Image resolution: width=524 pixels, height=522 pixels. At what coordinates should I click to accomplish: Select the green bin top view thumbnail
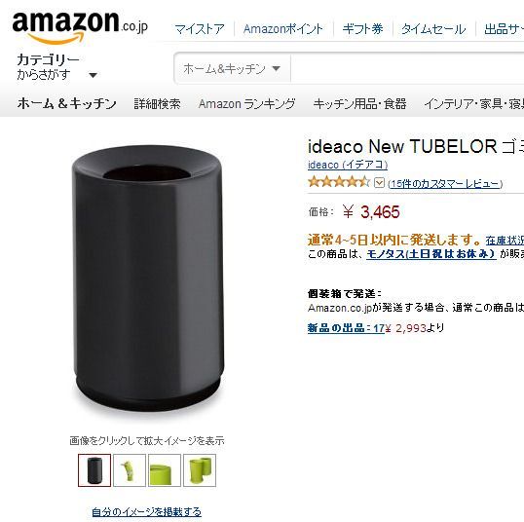click(165, 470)
